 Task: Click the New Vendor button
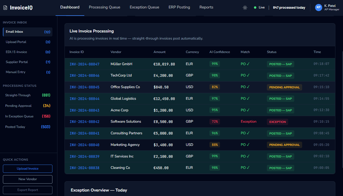tap(28, 179)
